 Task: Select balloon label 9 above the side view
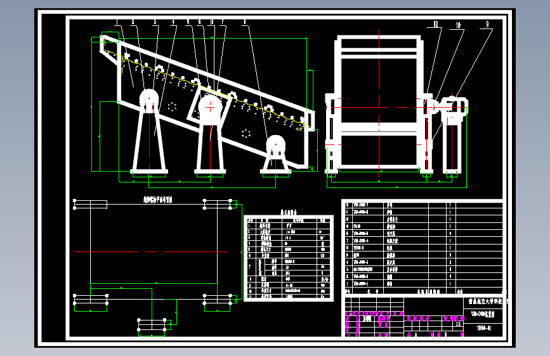pos(487,25)
